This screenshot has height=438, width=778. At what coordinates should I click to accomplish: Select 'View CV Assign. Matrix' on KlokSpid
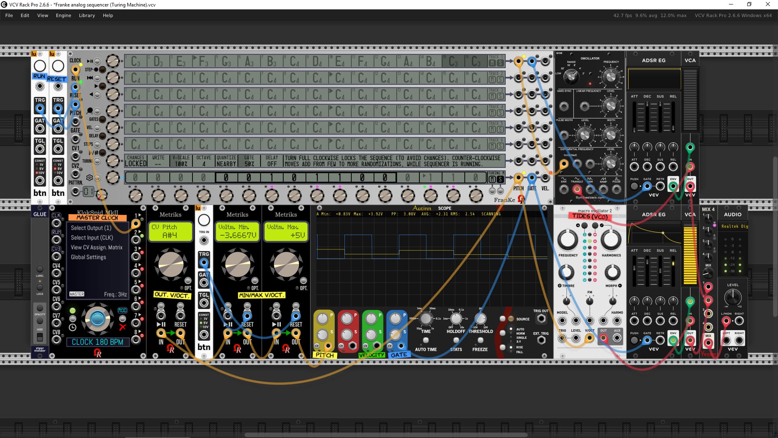[96, 247]
